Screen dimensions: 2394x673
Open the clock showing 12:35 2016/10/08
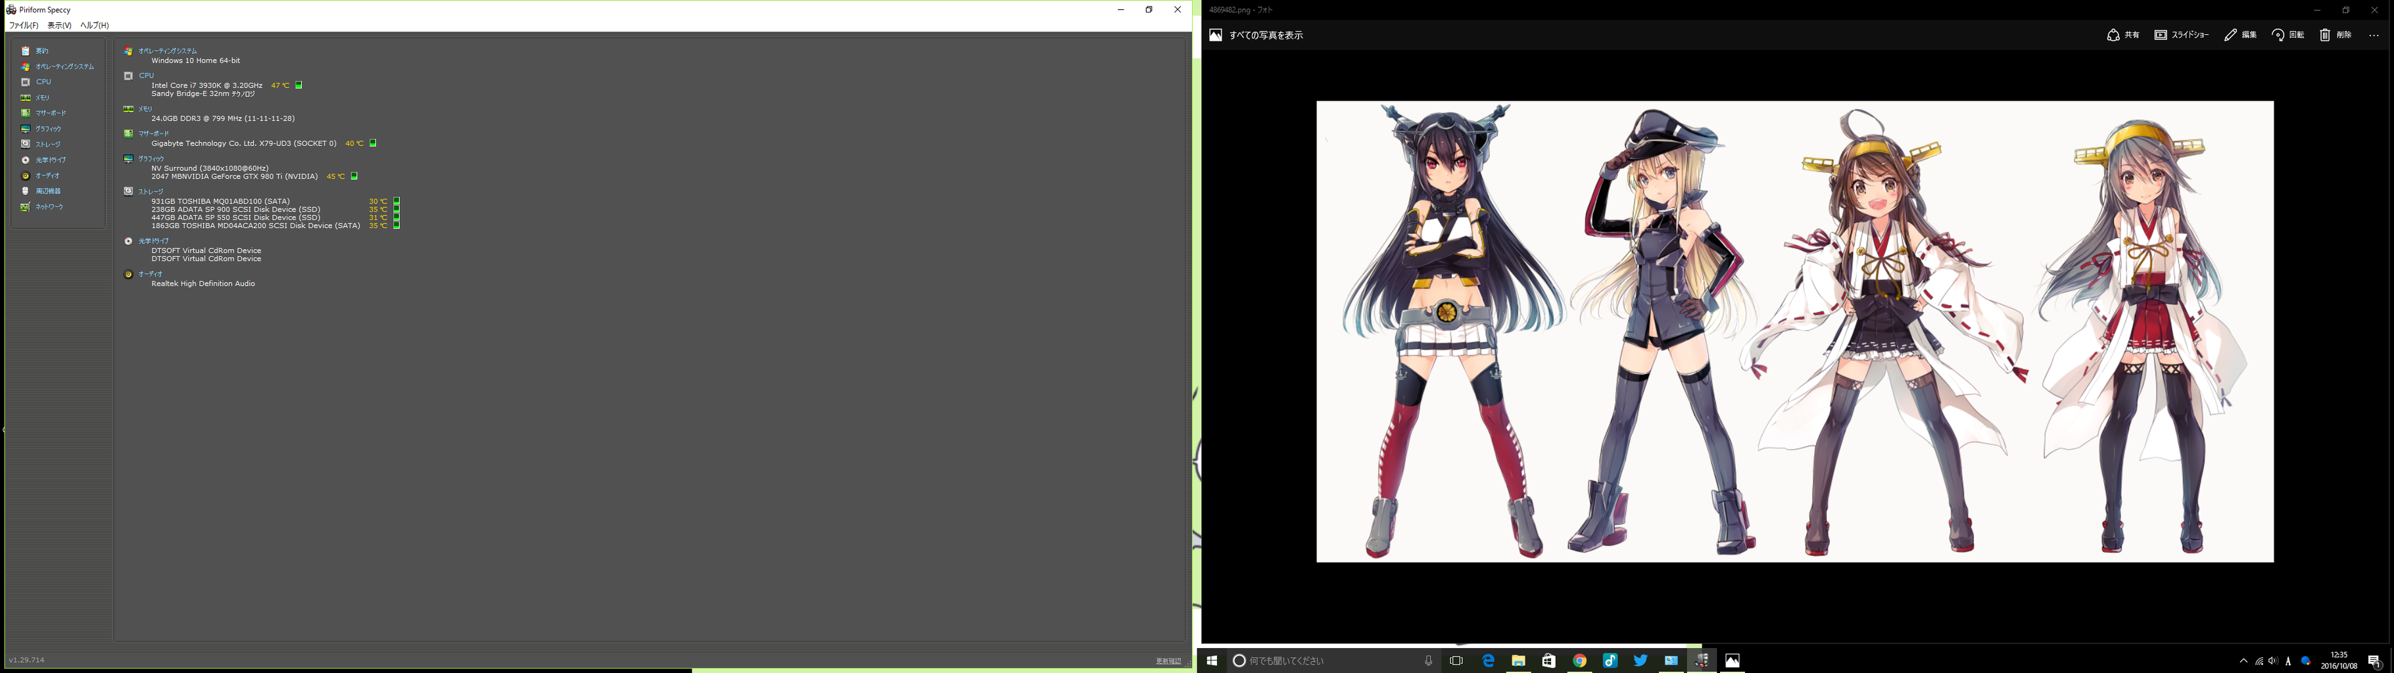(x=2339, y=661)
